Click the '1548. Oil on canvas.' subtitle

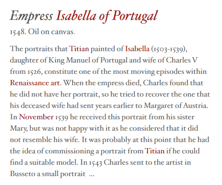pyautogui.click(x=42, y=32)
